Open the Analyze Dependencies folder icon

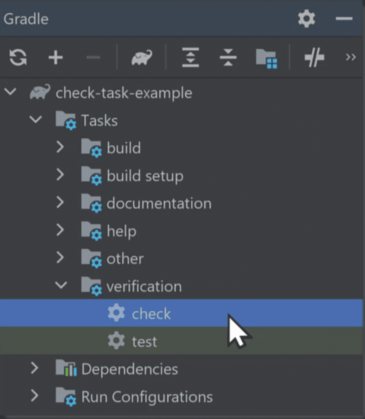tap(267, 58)
